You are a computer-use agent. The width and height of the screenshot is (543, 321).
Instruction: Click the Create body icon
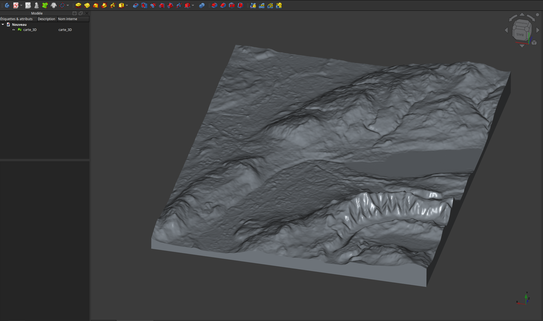pos(7,5)
